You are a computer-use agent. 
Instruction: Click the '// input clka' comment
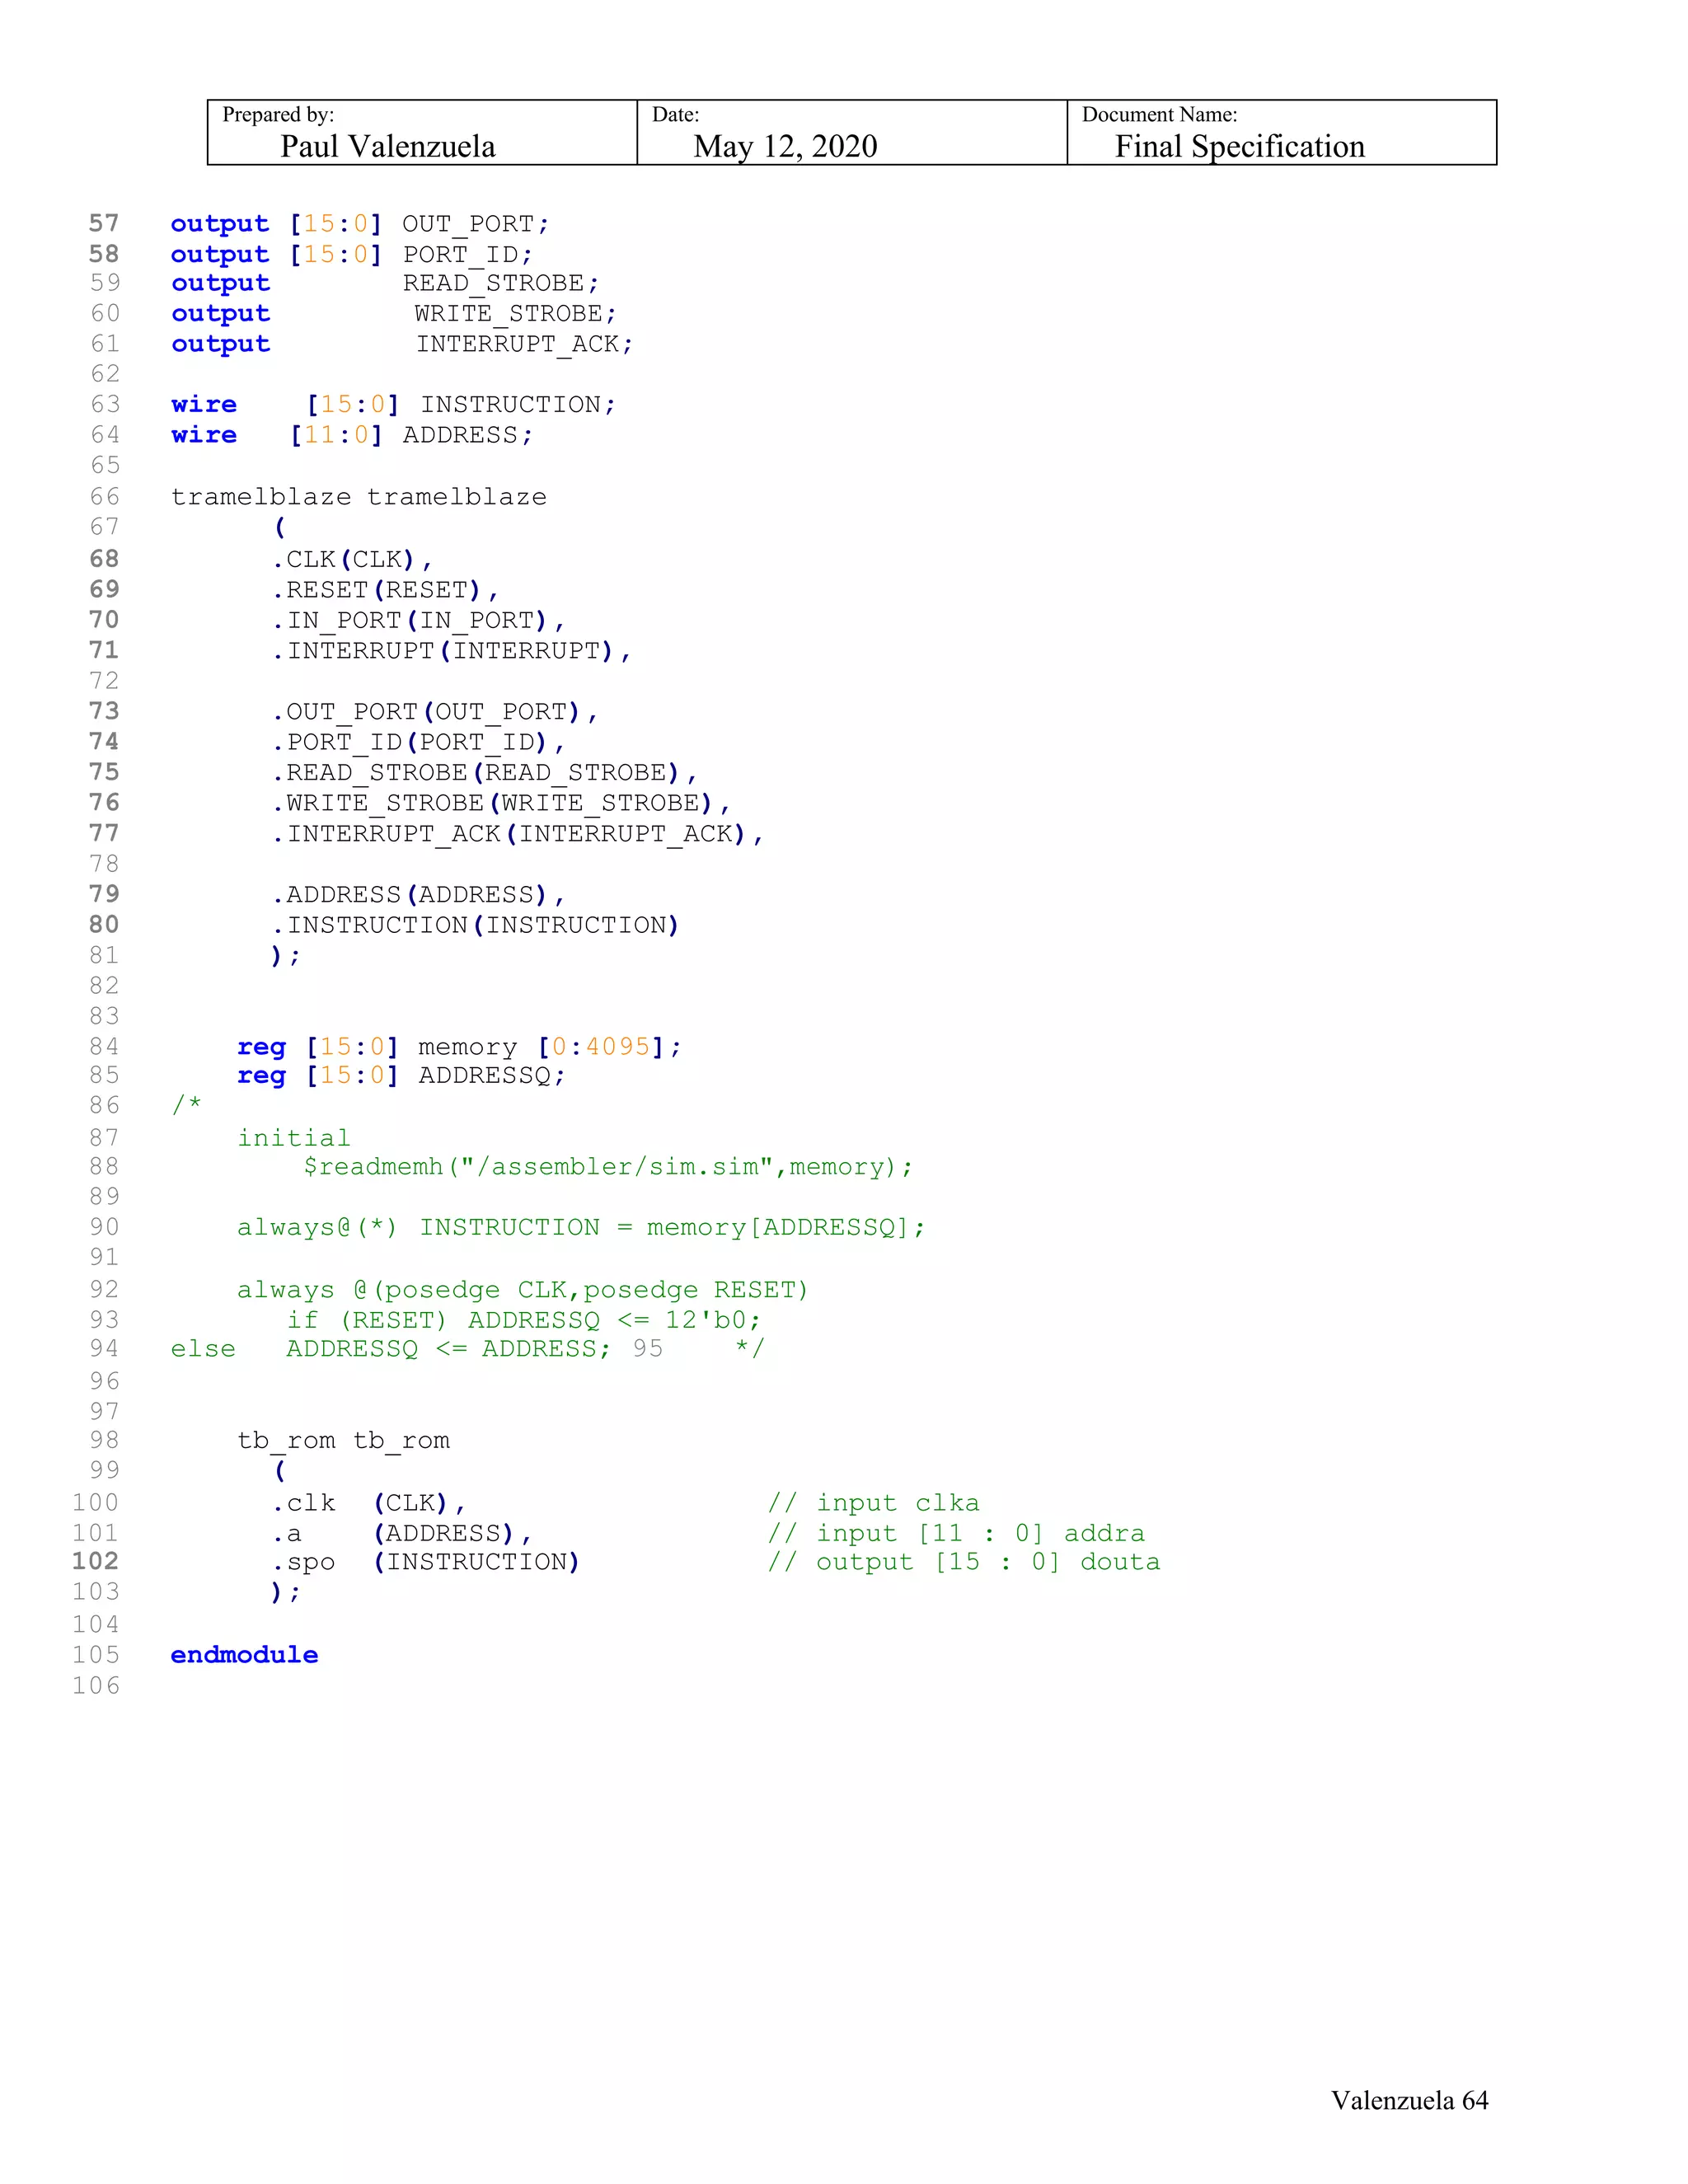pyautogui.click(x=874, y=1503)
